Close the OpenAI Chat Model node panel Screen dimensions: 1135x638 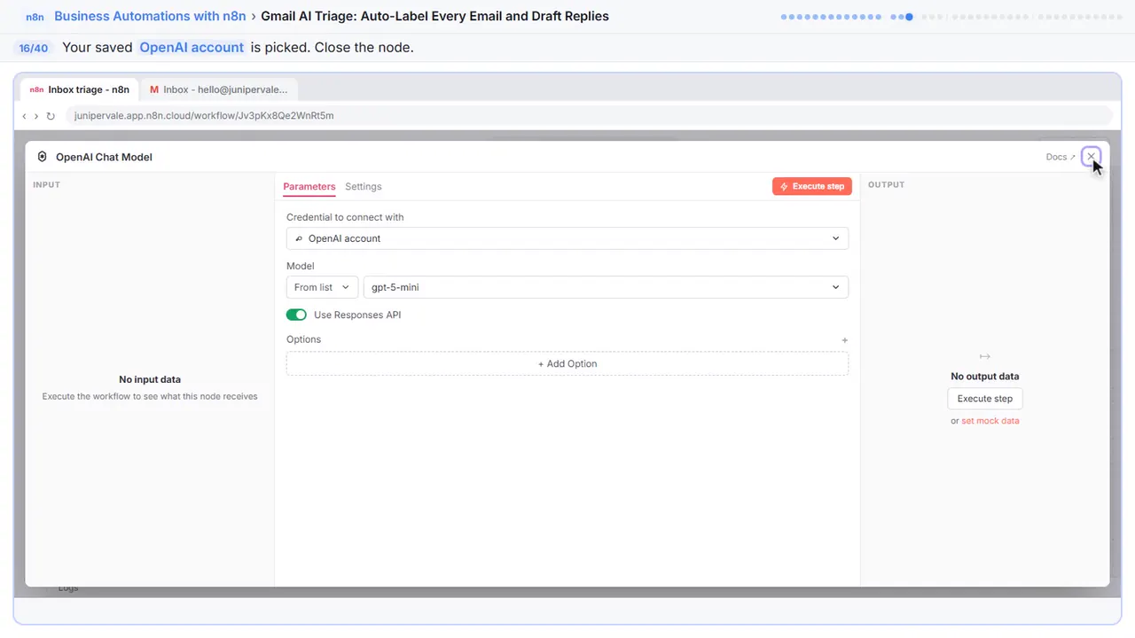(x=1091, y=157)
